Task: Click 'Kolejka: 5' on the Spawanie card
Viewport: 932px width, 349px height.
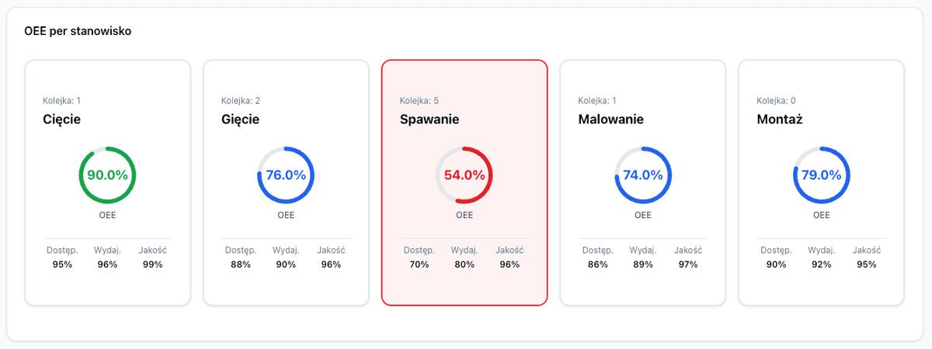Action: click(419, 101)
